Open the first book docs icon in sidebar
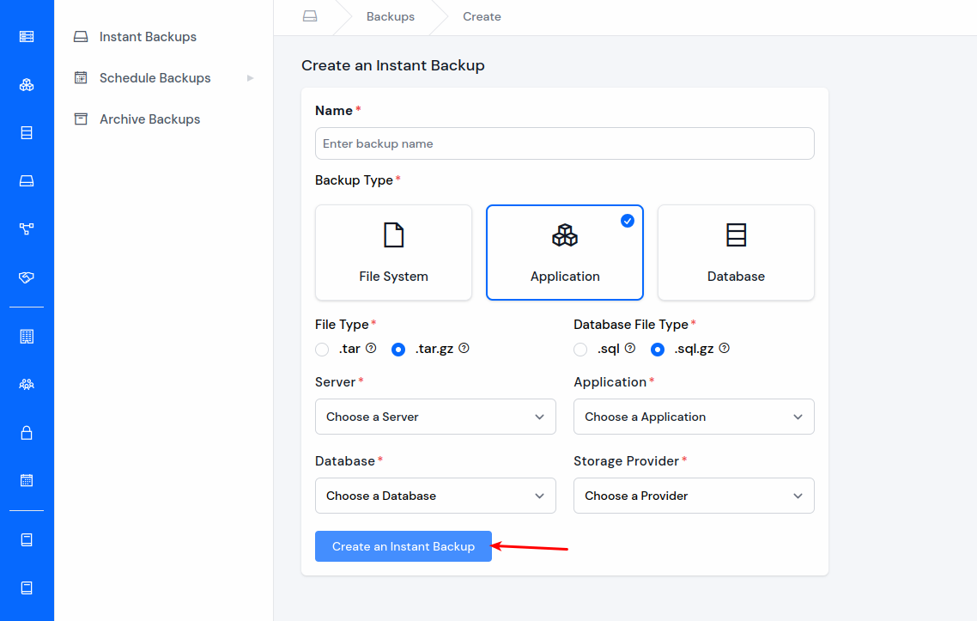Viewport: 977px width, 621px height. pos(26,540)
